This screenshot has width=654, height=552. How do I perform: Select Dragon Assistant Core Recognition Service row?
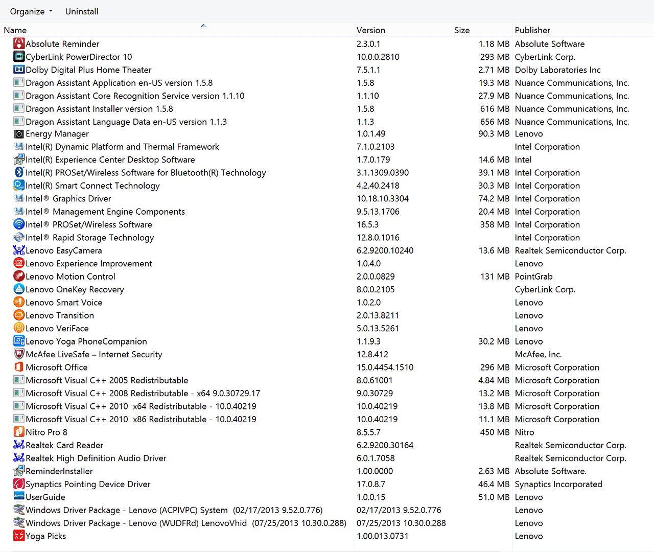tap(135, 96)
